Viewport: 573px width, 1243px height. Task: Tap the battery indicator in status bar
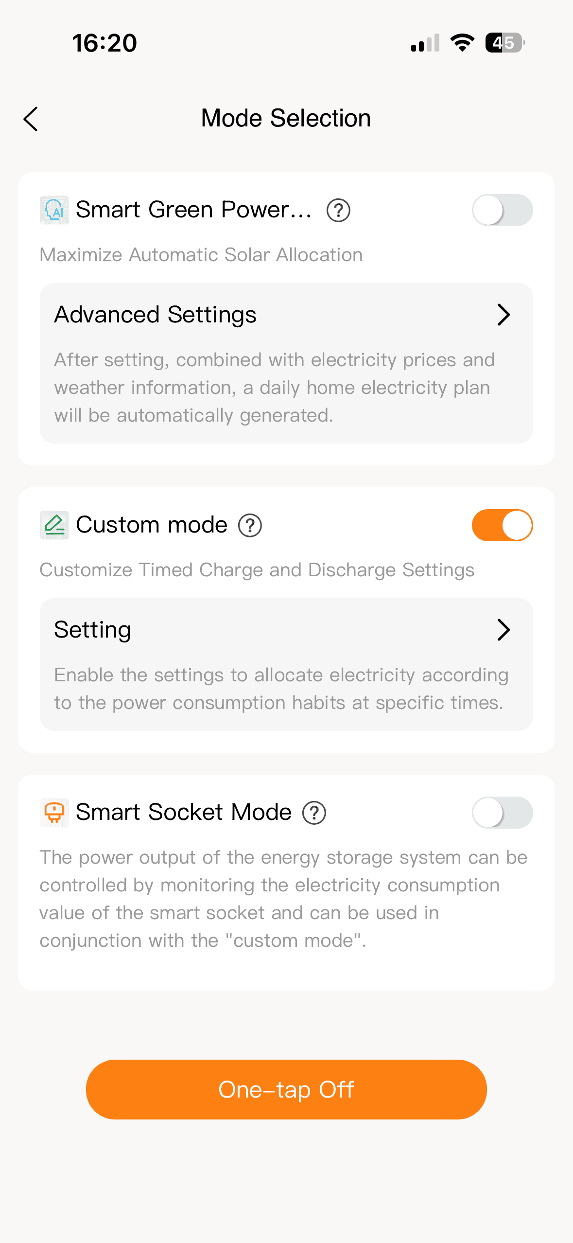click(x=504, y=43)
